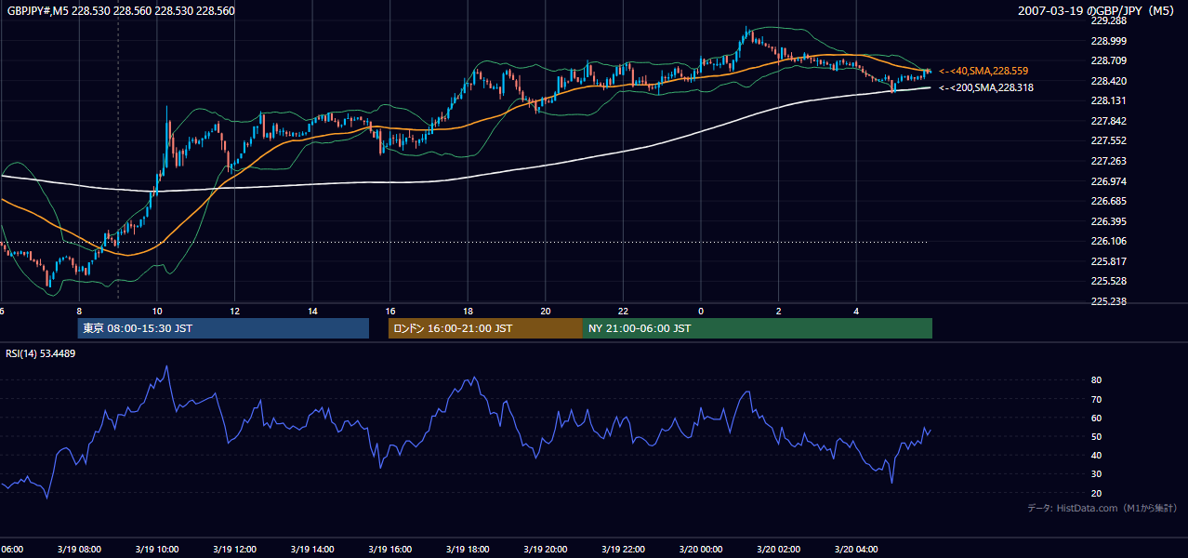
Task: Click the 3/19 18:00 bottom date label
Action: click(469, 550)
